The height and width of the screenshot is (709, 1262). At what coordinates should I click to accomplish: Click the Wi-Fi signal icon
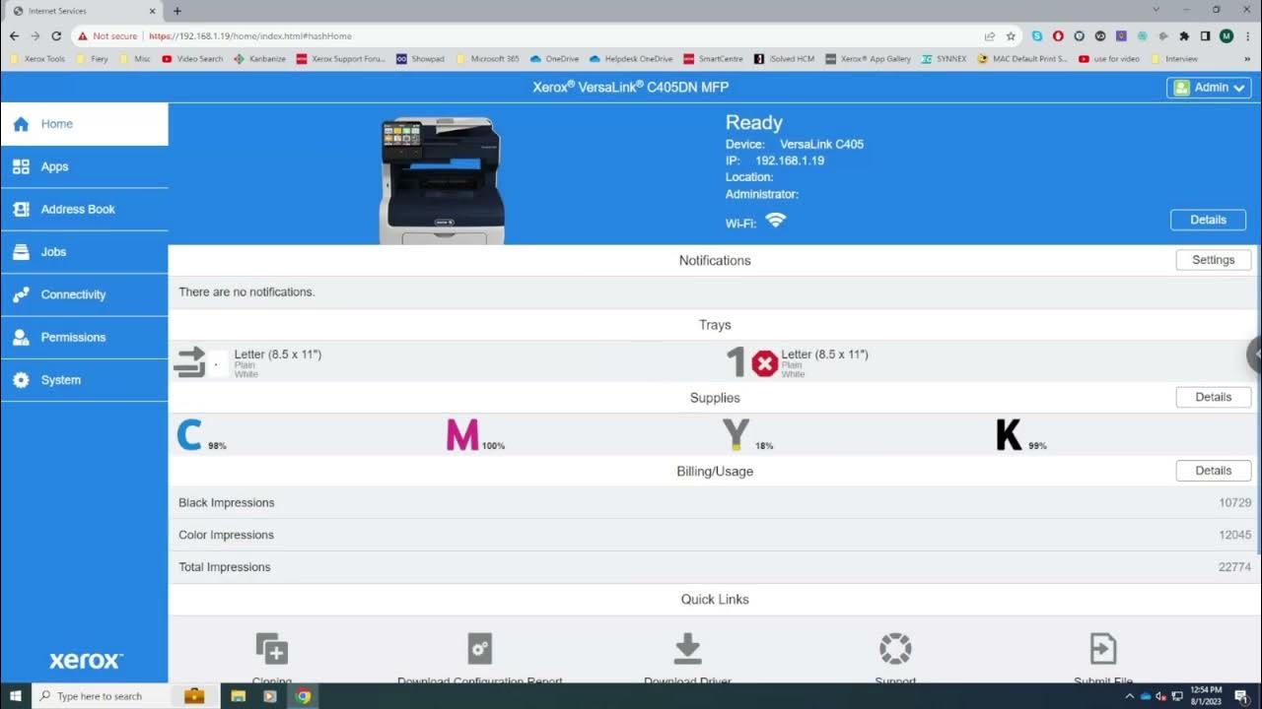(x=776, y=221)
